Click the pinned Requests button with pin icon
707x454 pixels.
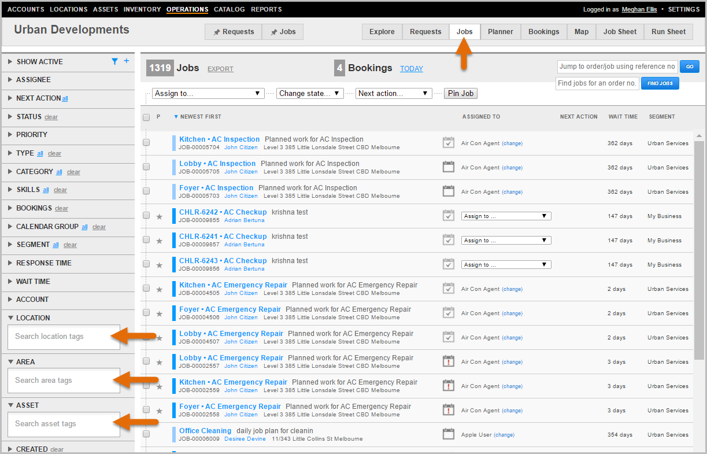tap(234, 32)
